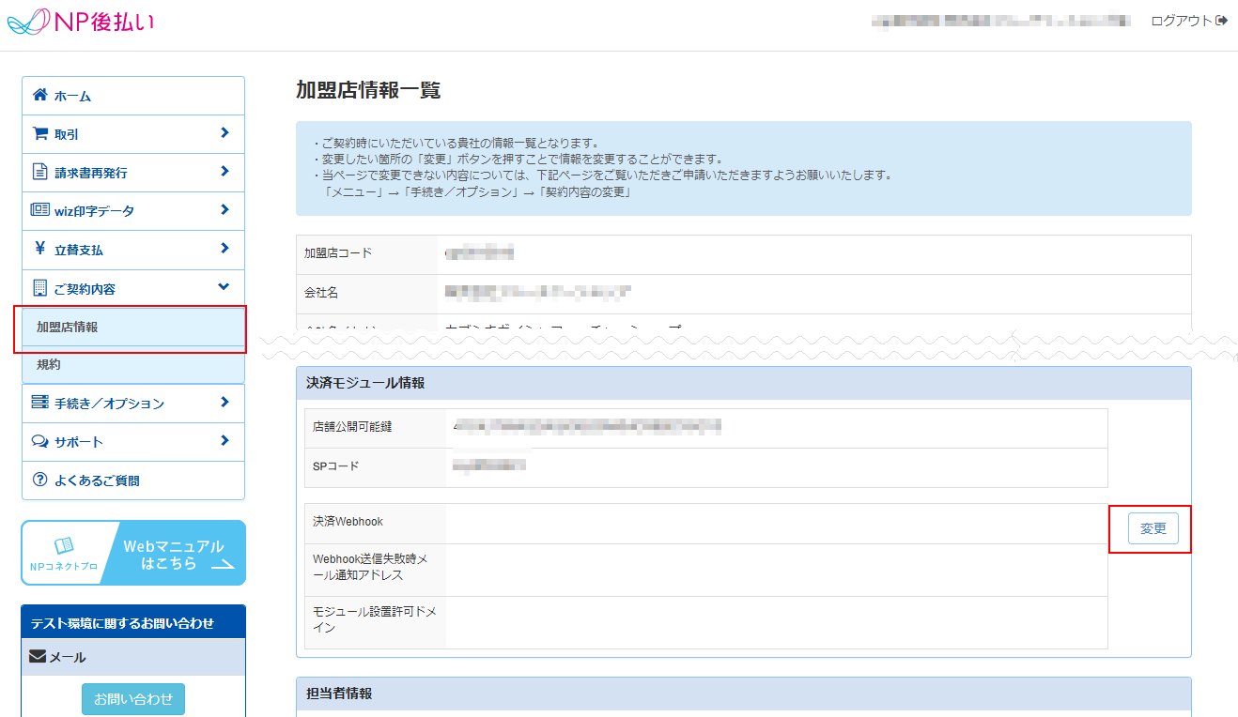Click the 店舗公開可能鍵 label
This screenshot has width=1238, height=717.
pos(352,427)
